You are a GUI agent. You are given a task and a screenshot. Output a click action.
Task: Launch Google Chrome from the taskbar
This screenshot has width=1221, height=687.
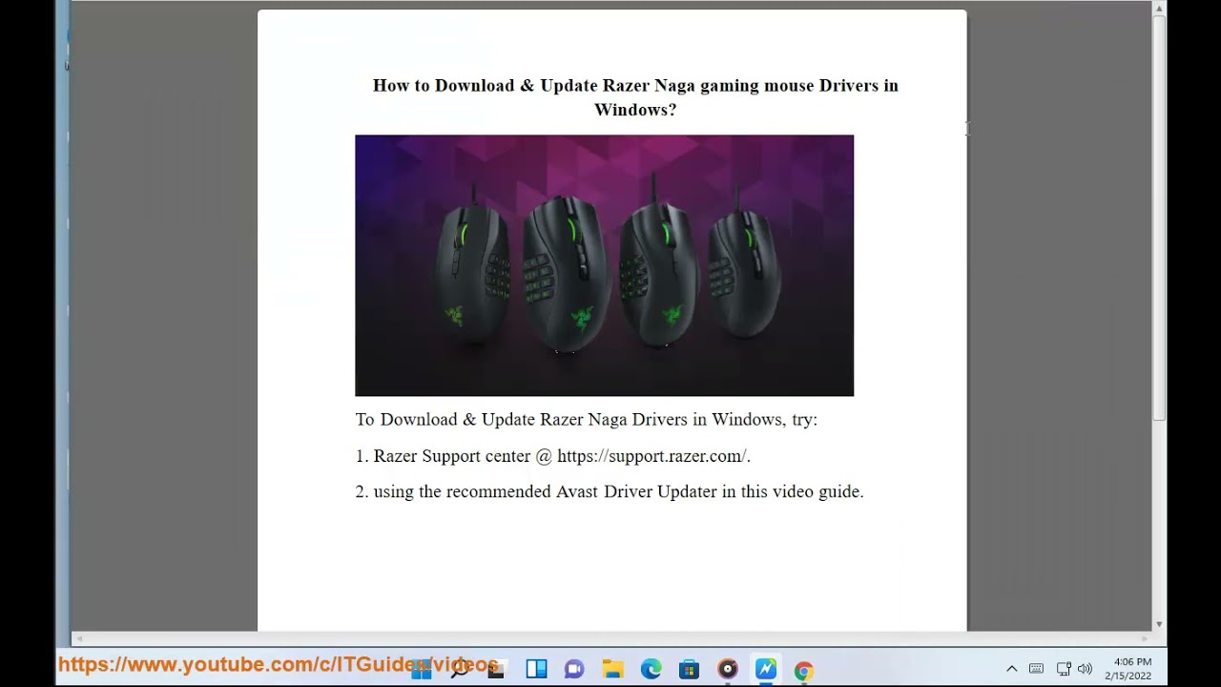coord(803,670)
